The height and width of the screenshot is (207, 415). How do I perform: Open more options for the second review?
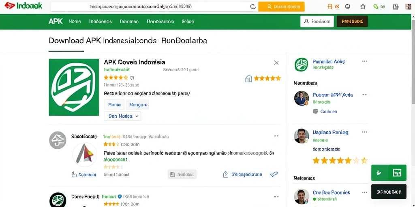click(276, 197)
